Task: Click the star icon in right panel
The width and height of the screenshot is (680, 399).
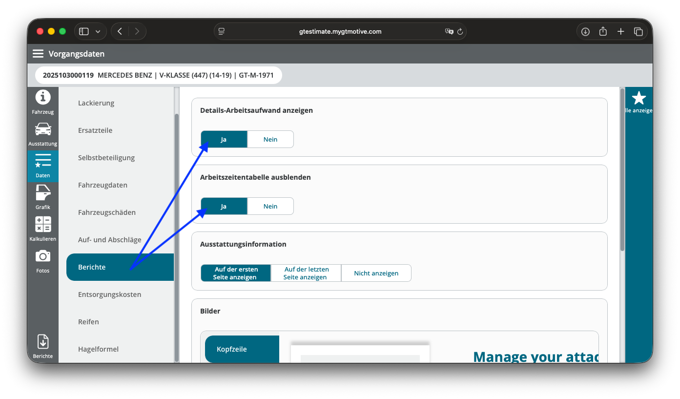Action: click(x=639, y=98)
